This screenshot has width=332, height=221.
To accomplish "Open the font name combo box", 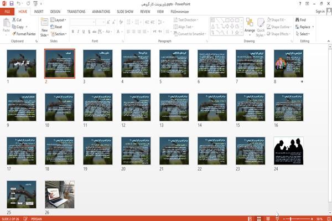I will [82, 22].
